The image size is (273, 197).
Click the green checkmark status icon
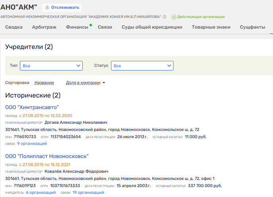(174, 17)
